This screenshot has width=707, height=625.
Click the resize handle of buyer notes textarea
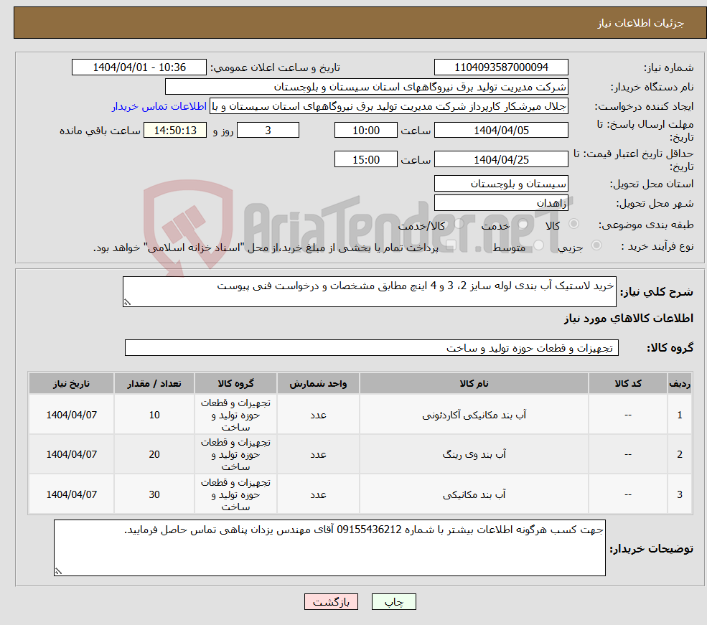pyautogui.click(x=58, y=571)
